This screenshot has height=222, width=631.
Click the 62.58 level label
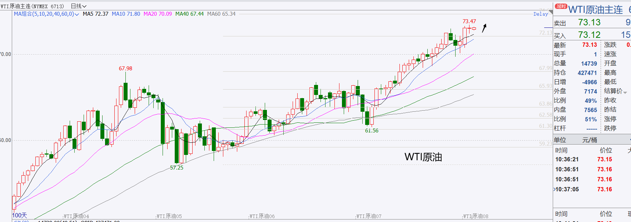(546, 115)
